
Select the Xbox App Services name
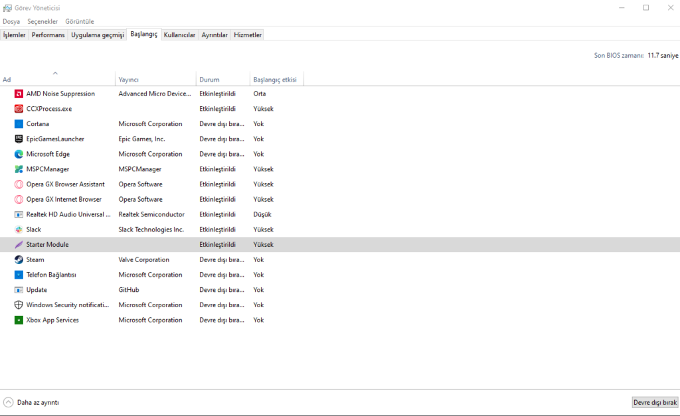pyautogui.click(x=52, y=320)
